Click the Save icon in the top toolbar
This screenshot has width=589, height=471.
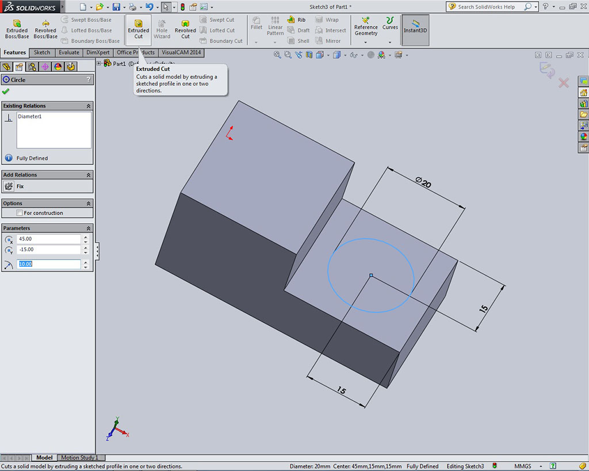pos(116,7)
